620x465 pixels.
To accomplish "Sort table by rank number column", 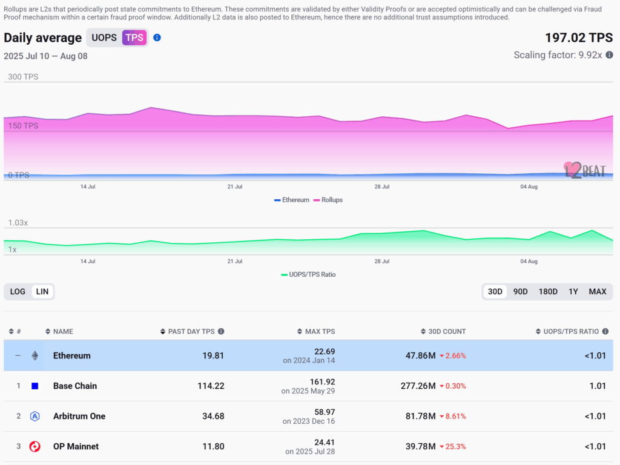I will point(15,331).
